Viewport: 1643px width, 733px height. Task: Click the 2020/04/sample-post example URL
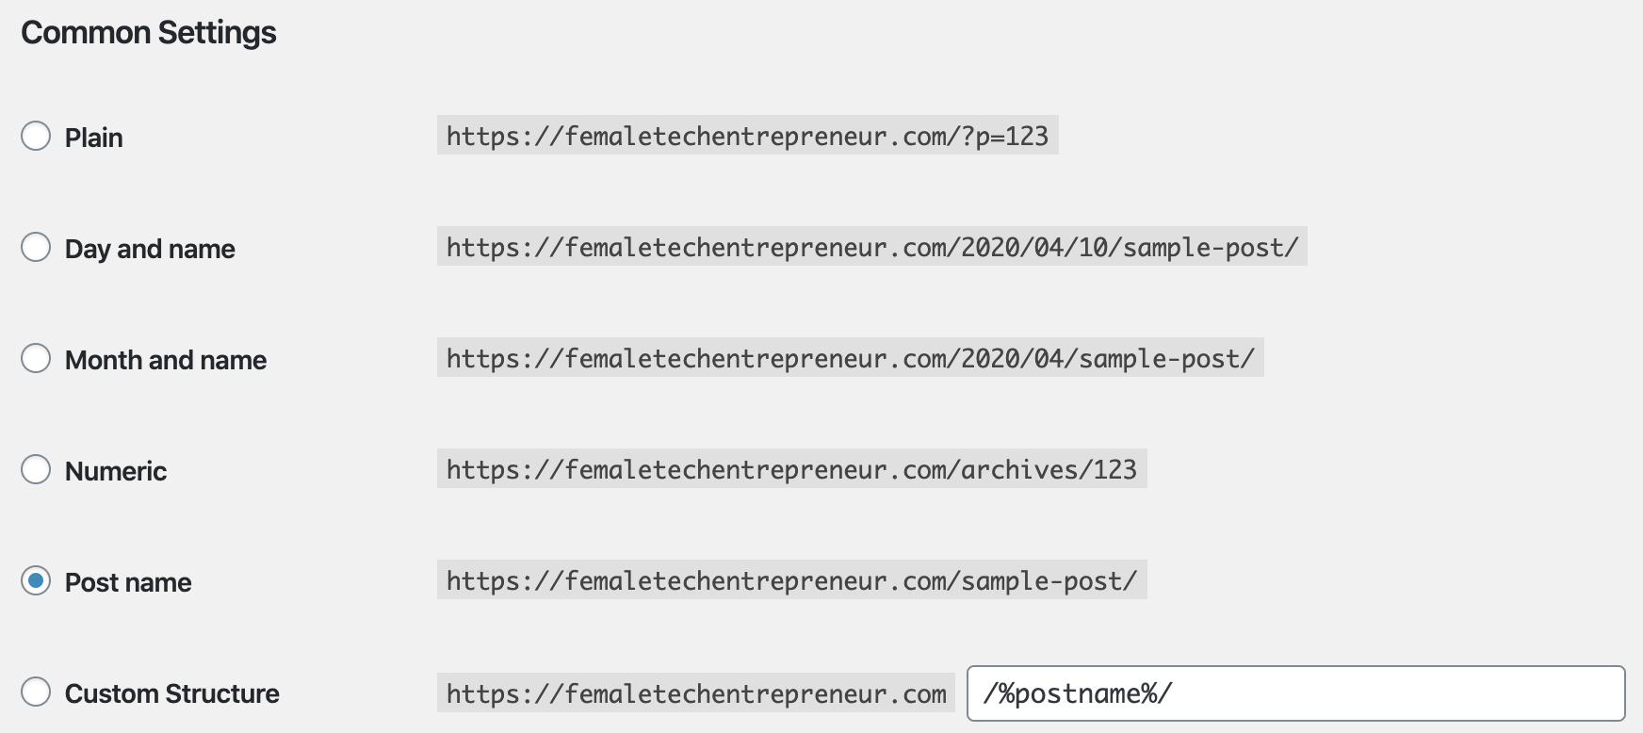[x=851, y=358]
